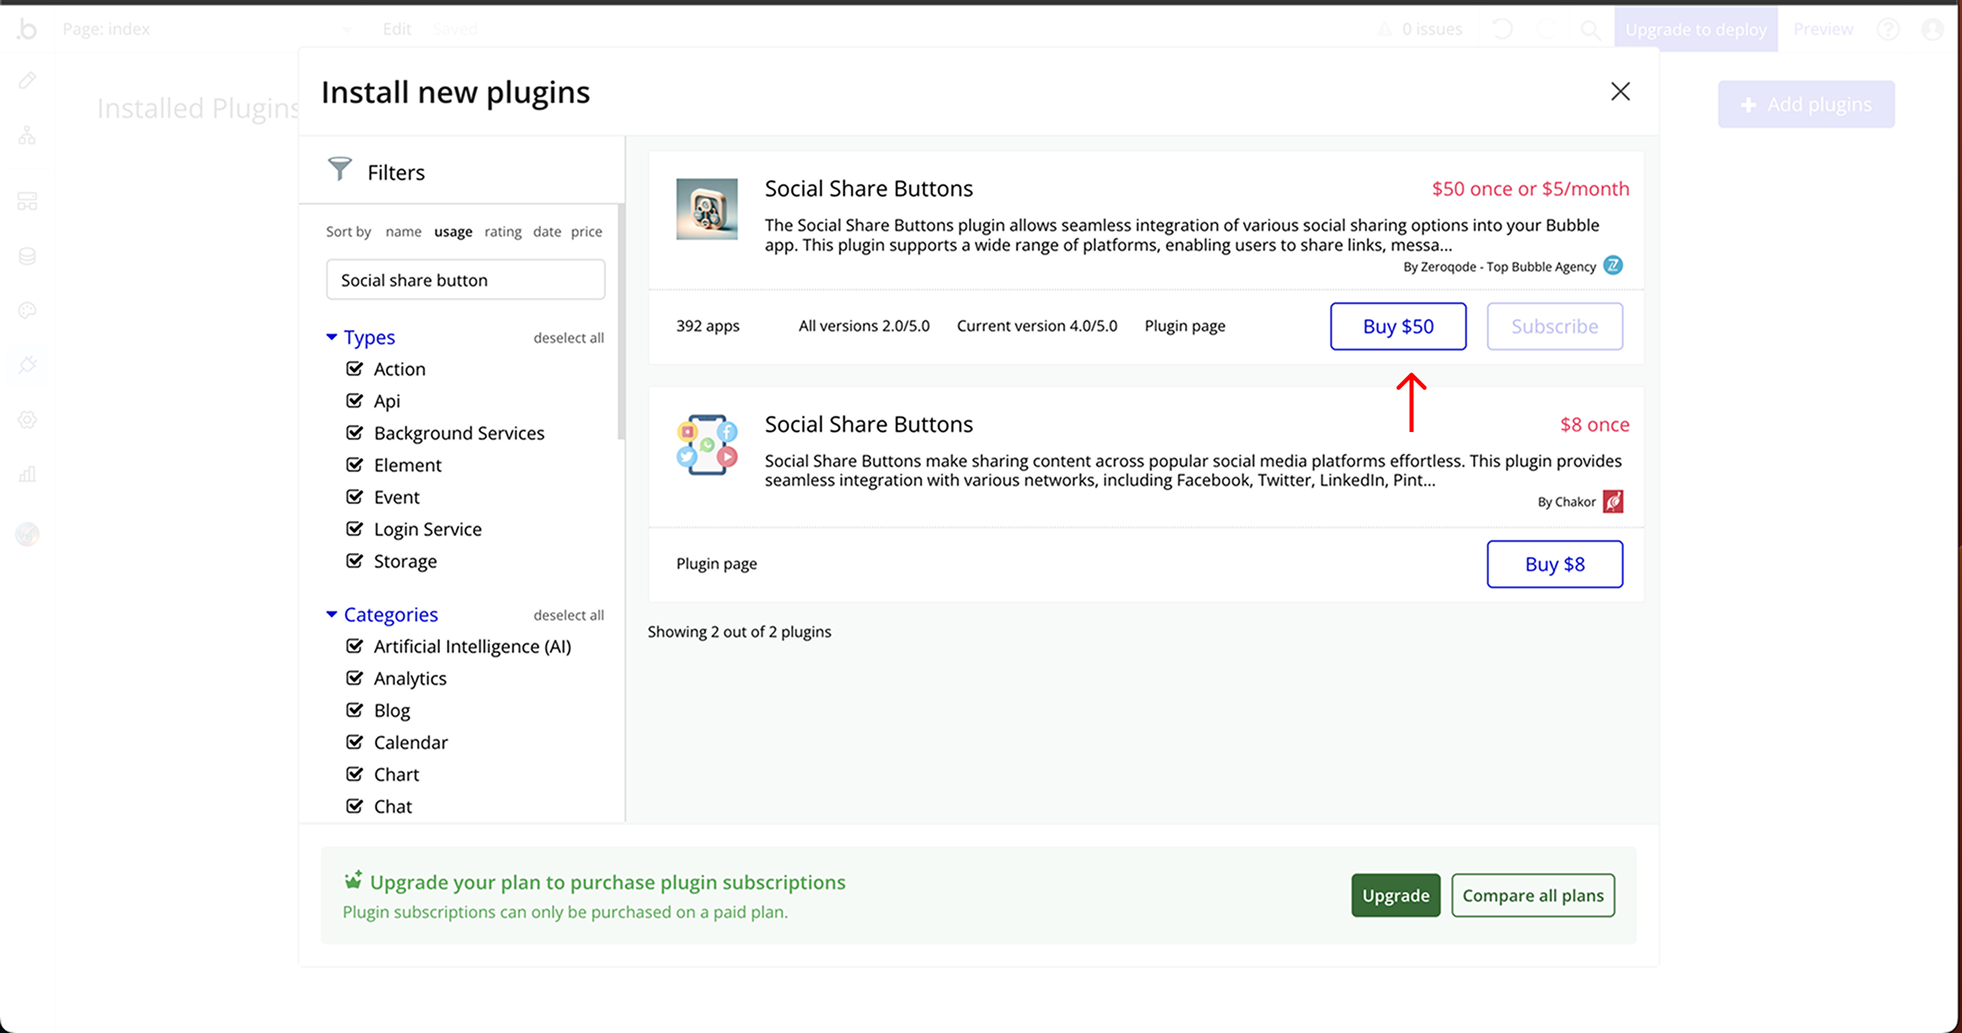Uncheck the Action type checkbox

pos(355,369)
